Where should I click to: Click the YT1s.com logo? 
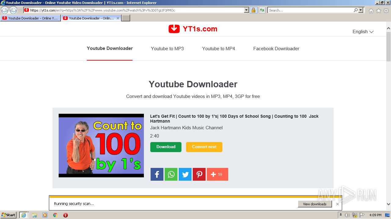[x=193, y=29]
